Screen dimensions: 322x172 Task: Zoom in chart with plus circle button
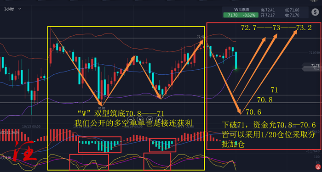point(159,119)
